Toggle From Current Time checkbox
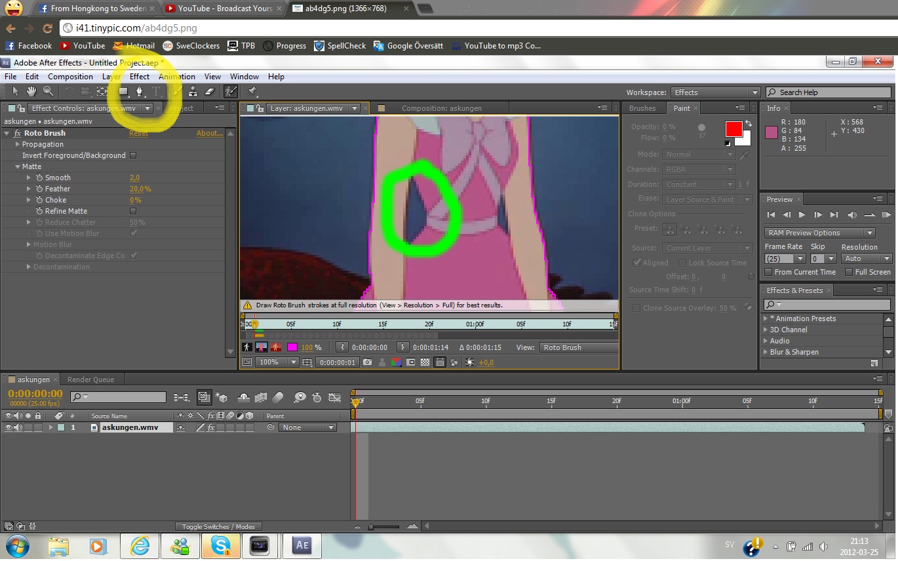The image size is (898, 561). click(x=769, y=272)
